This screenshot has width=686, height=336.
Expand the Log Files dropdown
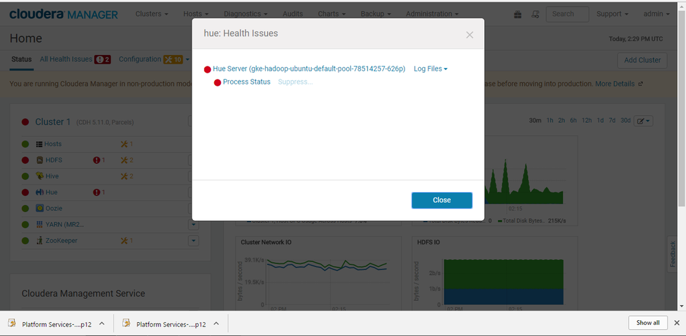[431, 69]
